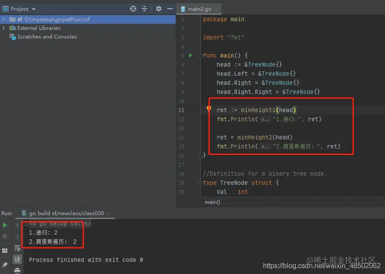Rerun with green play button in Run panel
This screenshot has width=385, height=274.
pos(5,225)
